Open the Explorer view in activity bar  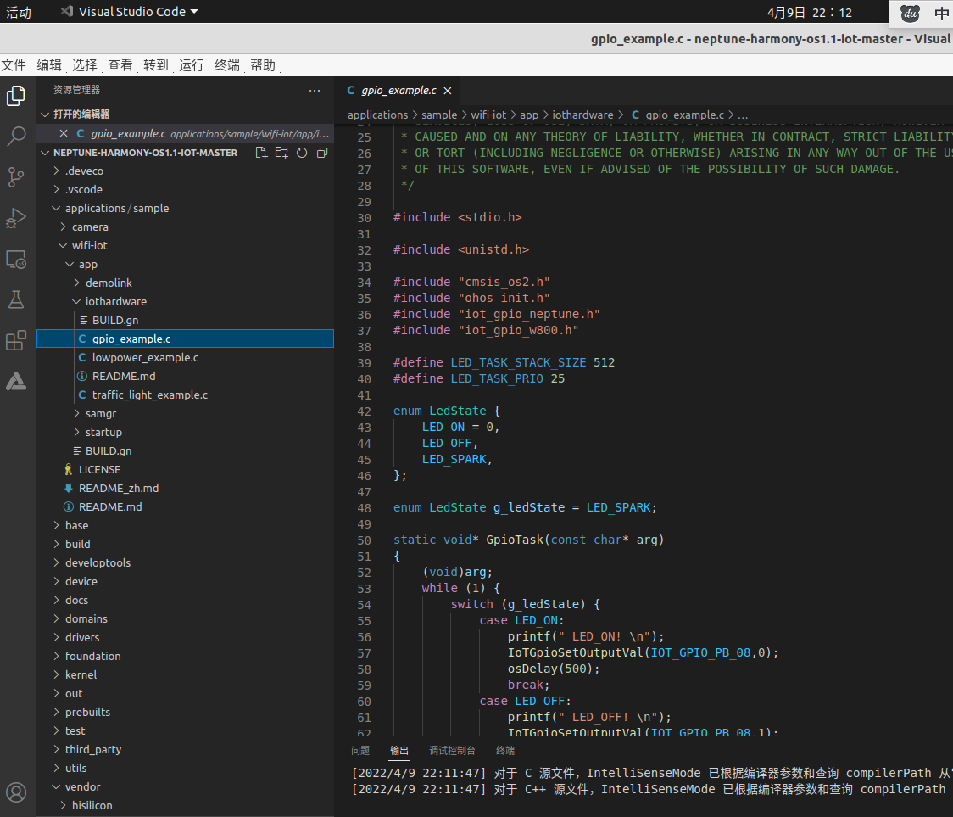(x=16, y=96)
